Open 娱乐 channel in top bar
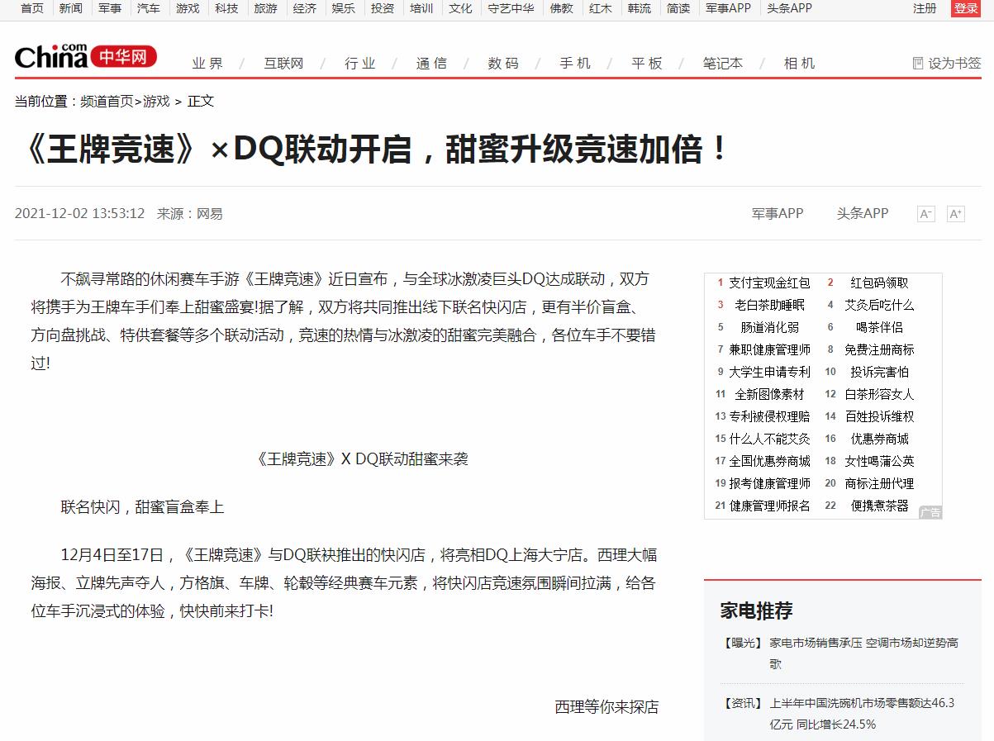Image resolution: width=994 pixels, height=741 pixels. [344, 8]
